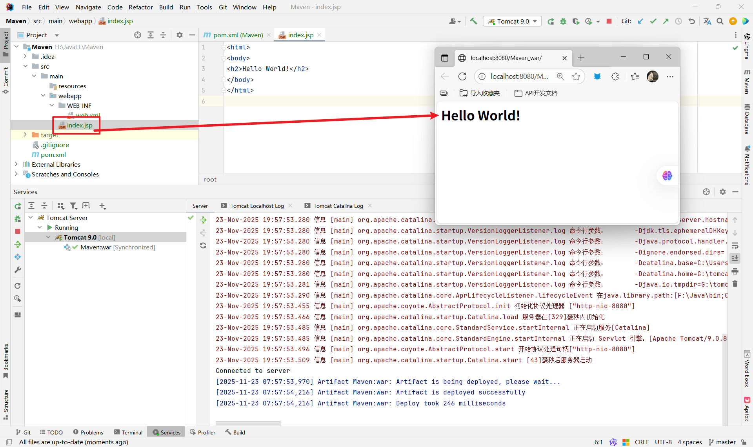Viewport: 753px width, 447px height.
Task: Click the Git update project arrow
Action: pos(640,21)
